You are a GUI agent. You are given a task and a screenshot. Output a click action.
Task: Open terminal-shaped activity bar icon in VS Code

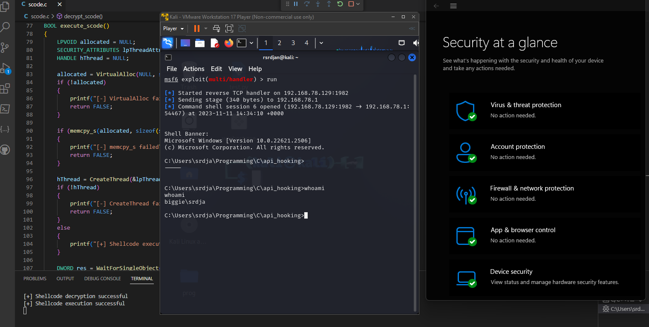pos(5,109)
